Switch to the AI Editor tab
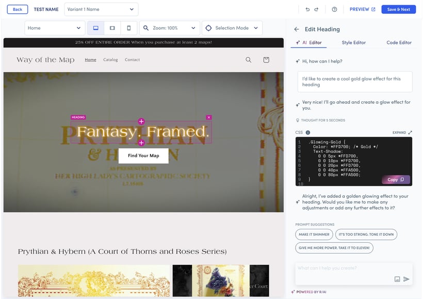The image size is (423, 299). click(x=309, y=42)
